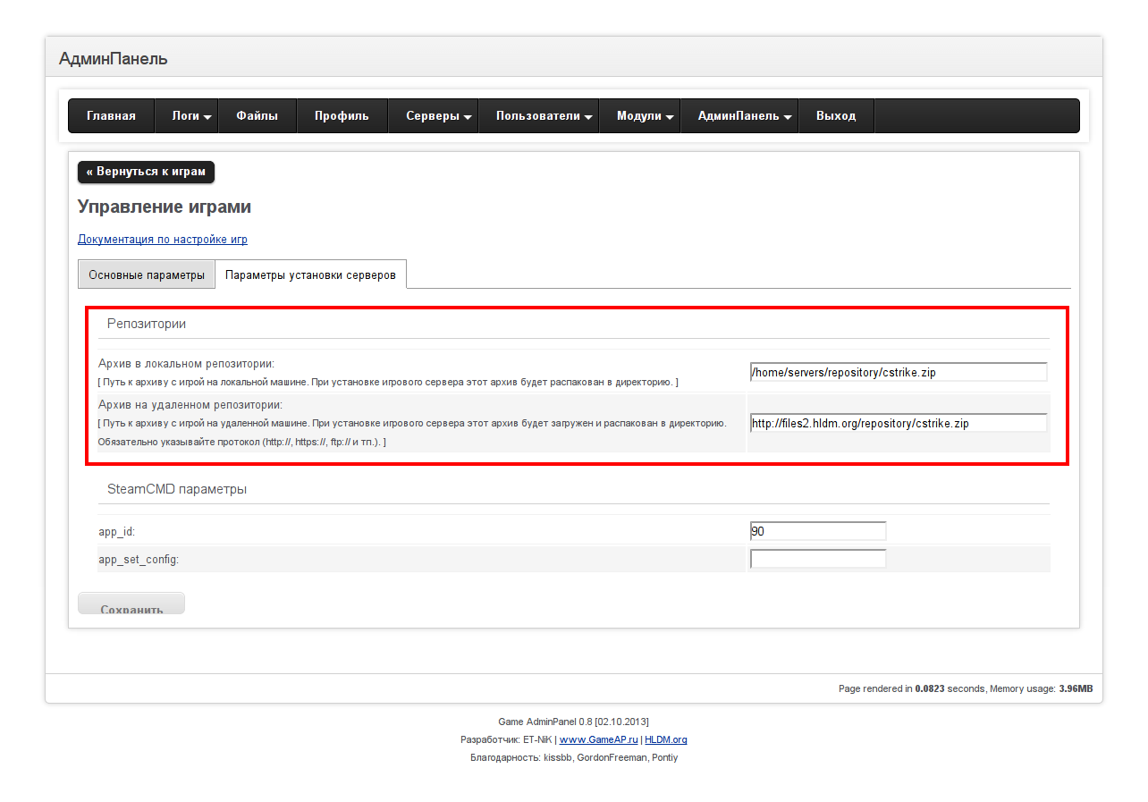1148x802 pixels.
Task: Expand the Пользователи dropdown menu
Action: click(538, 116)
